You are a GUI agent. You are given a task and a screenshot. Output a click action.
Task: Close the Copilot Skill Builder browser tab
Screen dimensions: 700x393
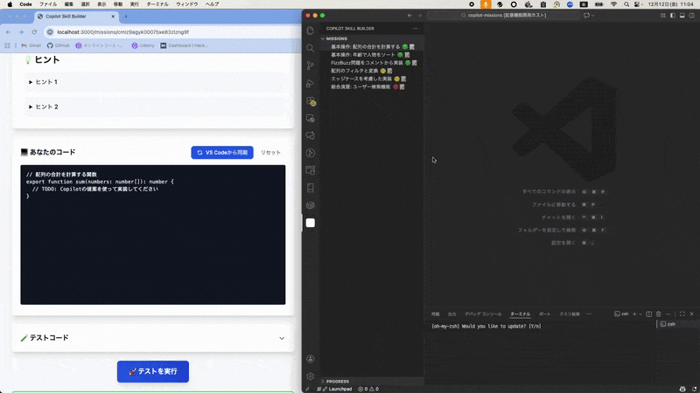113,17
